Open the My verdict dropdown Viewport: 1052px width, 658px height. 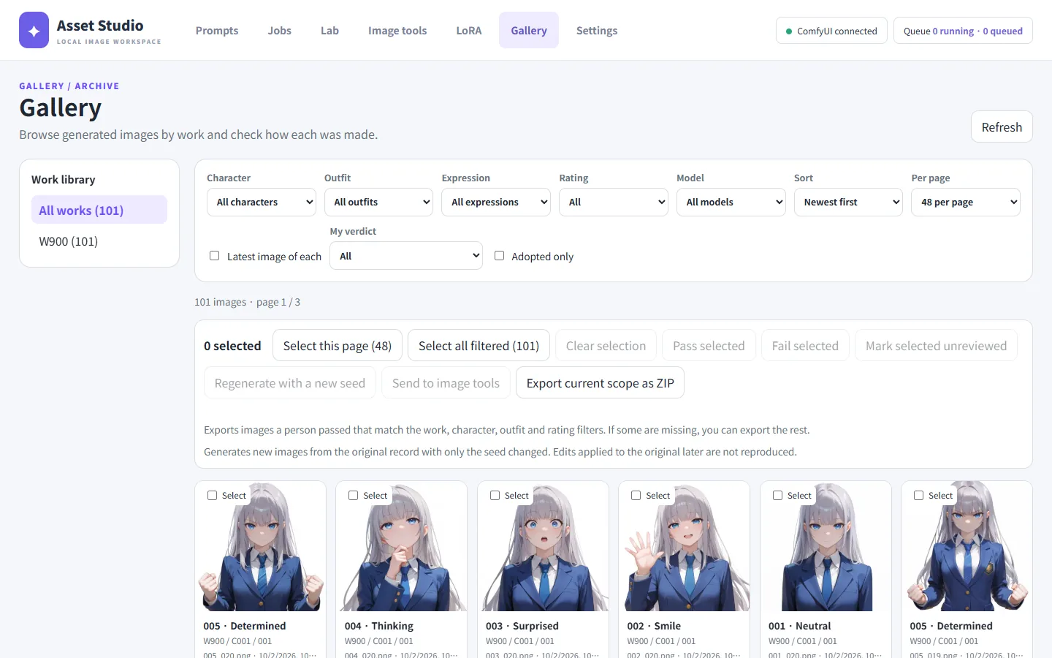406,256
